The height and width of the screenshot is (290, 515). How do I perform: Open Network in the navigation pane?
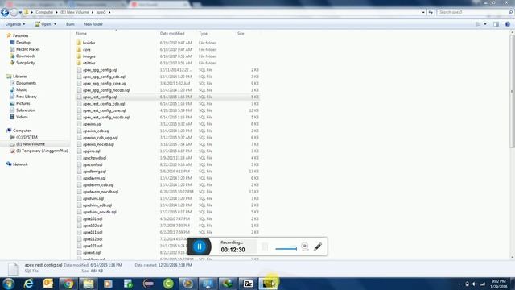click(x=20, y=164)
